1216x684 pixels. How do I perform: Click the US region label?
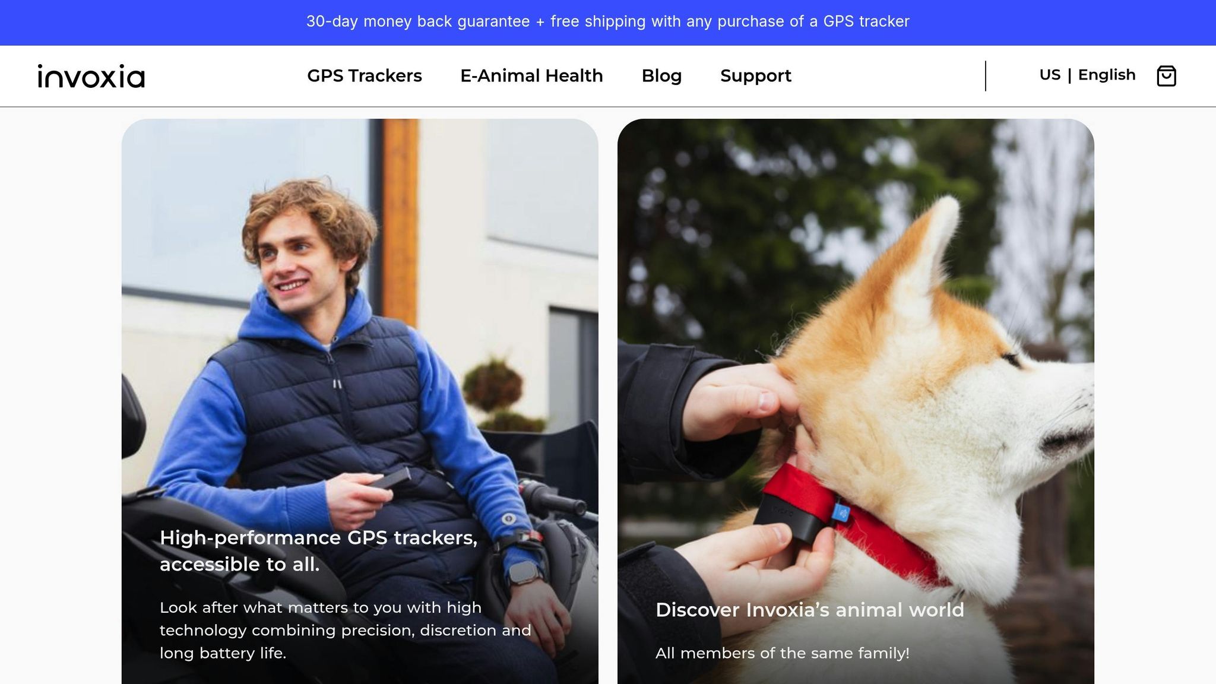[x=1050, y=75]
